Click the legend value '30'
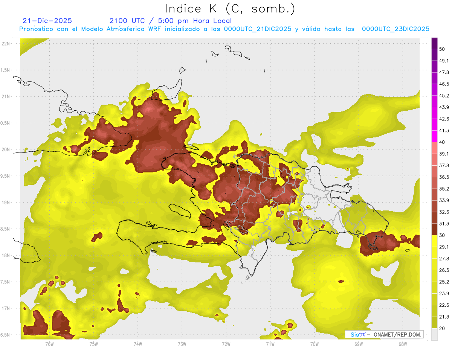The image size is (452, 349). click(x=442, y=235)
